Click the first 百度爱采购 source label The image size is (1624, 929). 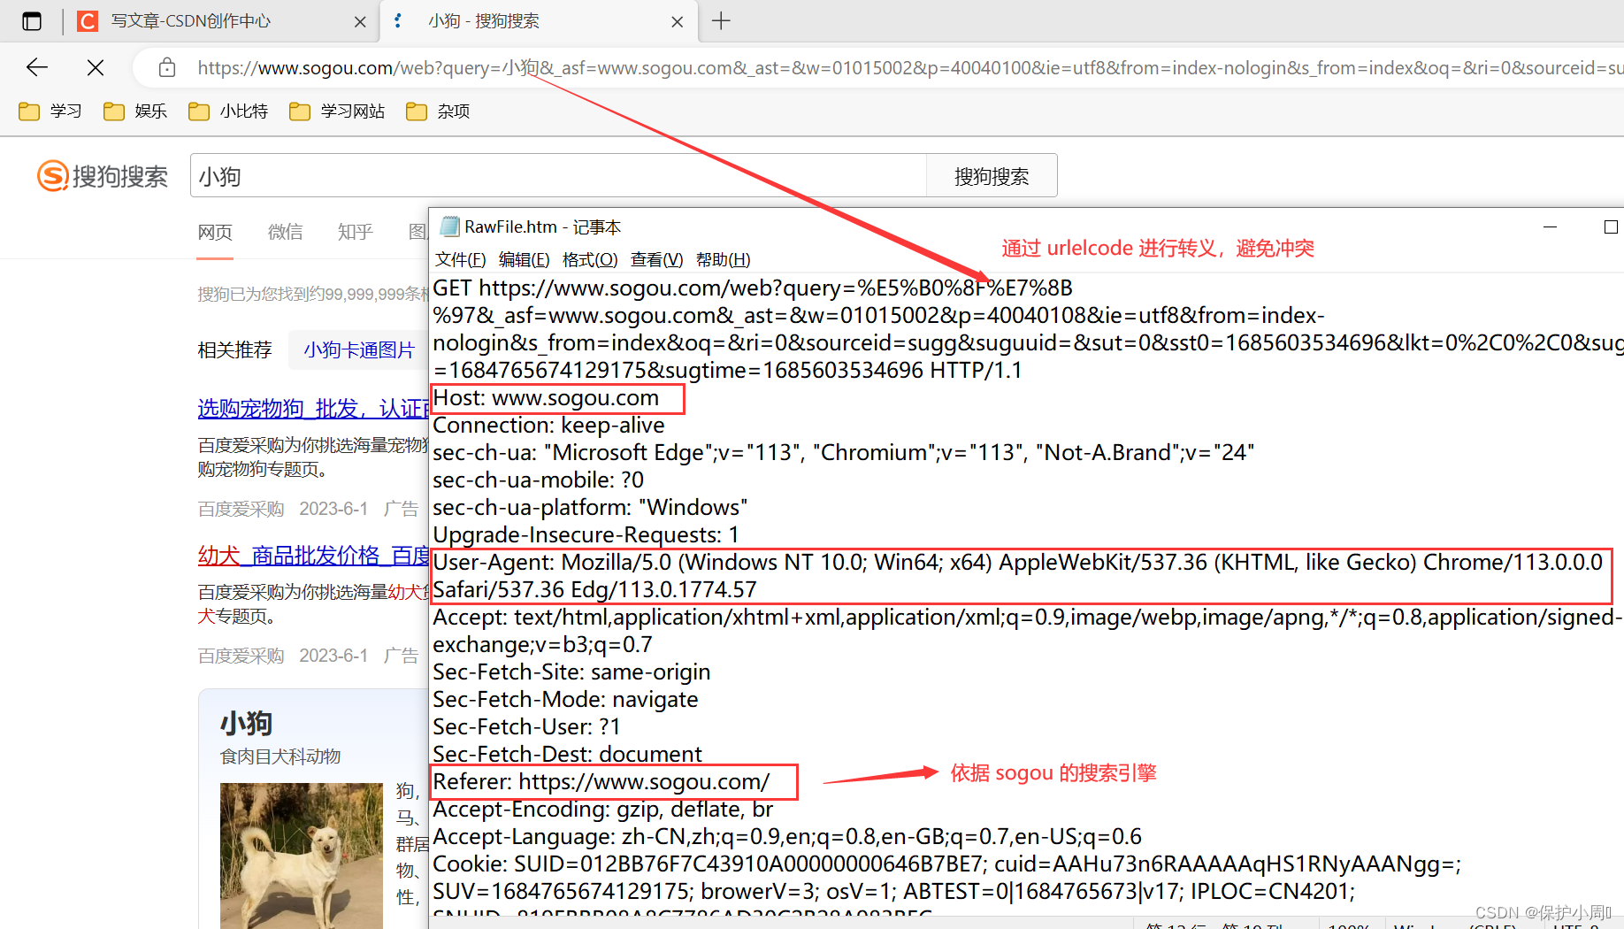[241, 510]
